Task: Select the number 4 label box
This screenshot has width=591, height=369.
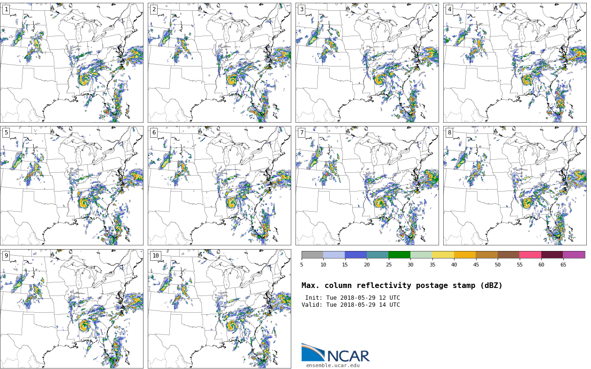Action: click(x=449, y=9)
